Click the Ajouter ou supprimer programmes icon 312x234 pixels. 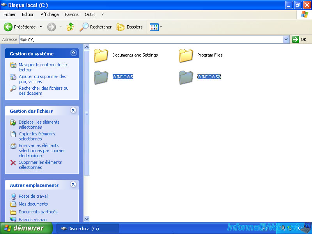[x=13, y=77]
